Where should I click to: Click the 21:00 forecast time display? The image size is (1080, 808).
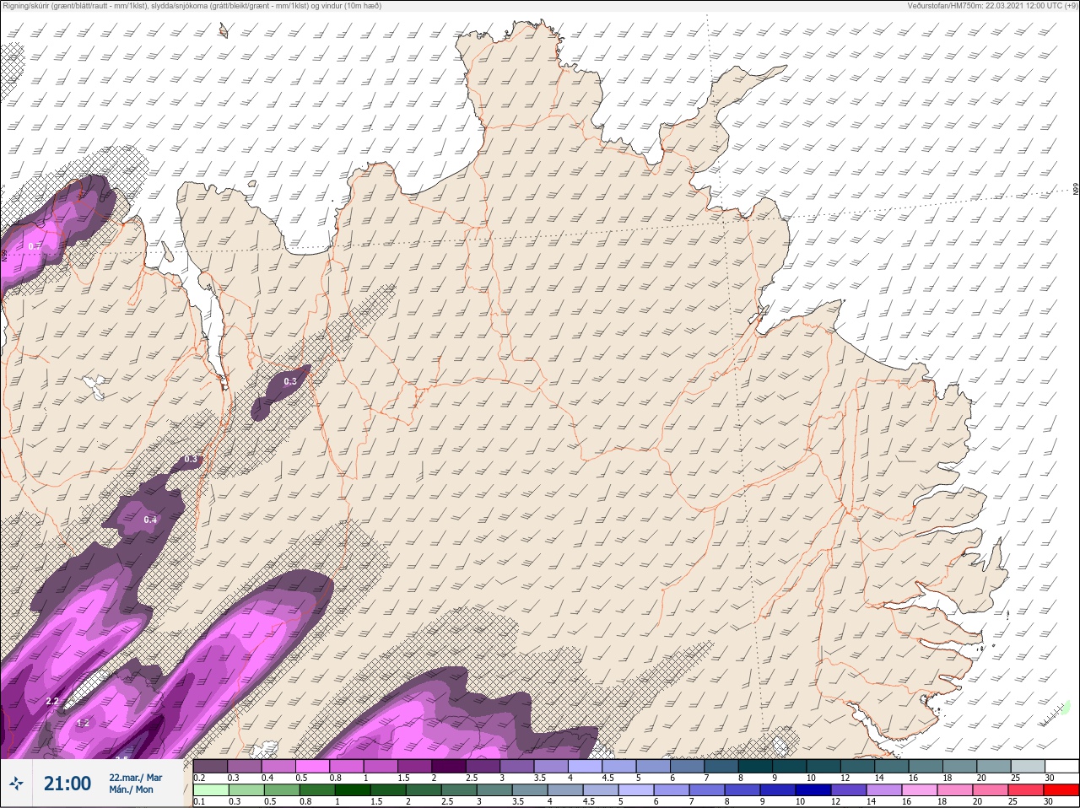[67, 784]
